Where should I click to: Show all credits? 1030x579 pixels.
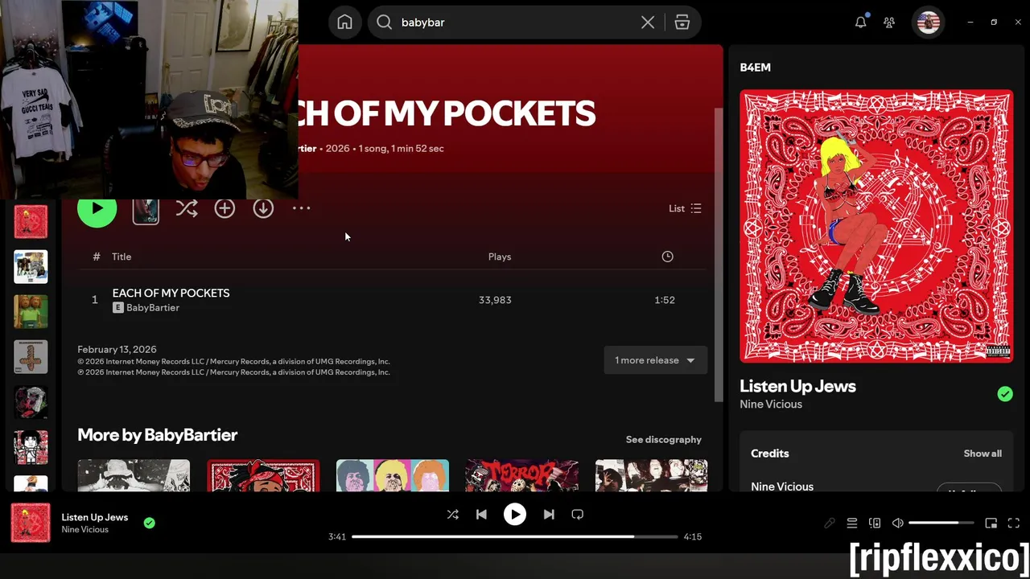point(983,454)
